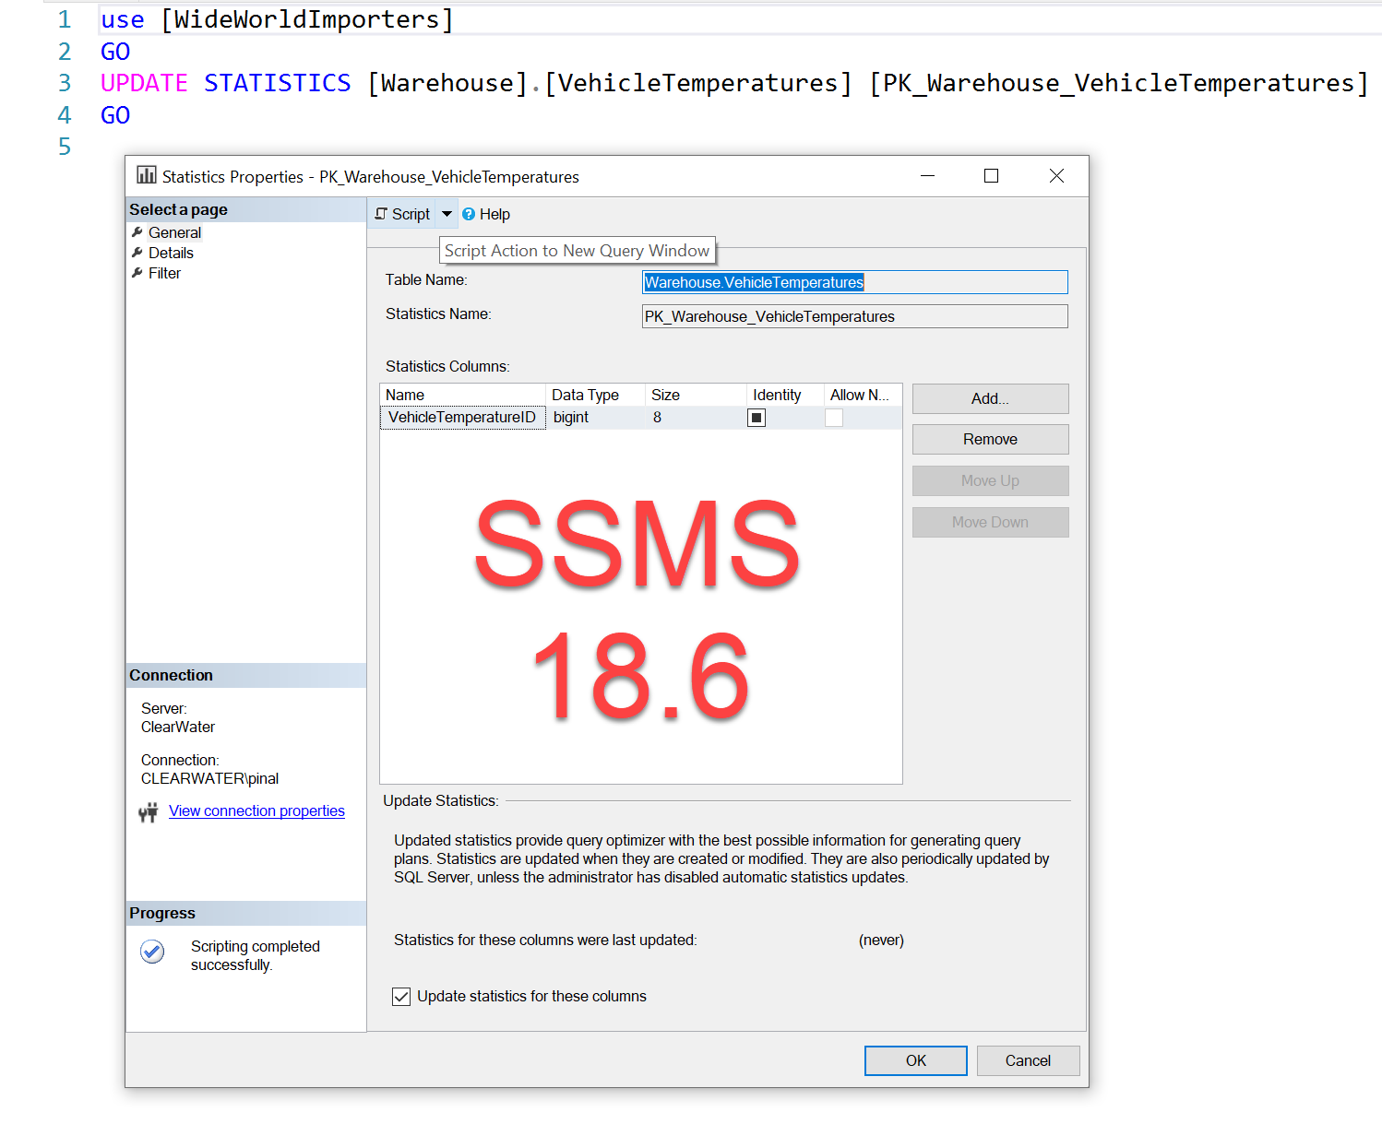The height and width of the screenshot is (1124, 1382).
Task: Click [PK_Warehouse_VehicleTemperatures] in the query editor
Action: pyautogui.click(x=1118, y=83)
